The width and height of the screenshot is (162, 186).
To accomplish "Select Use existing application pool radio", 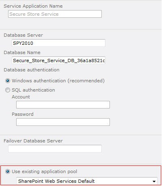I will click(8, 171).
